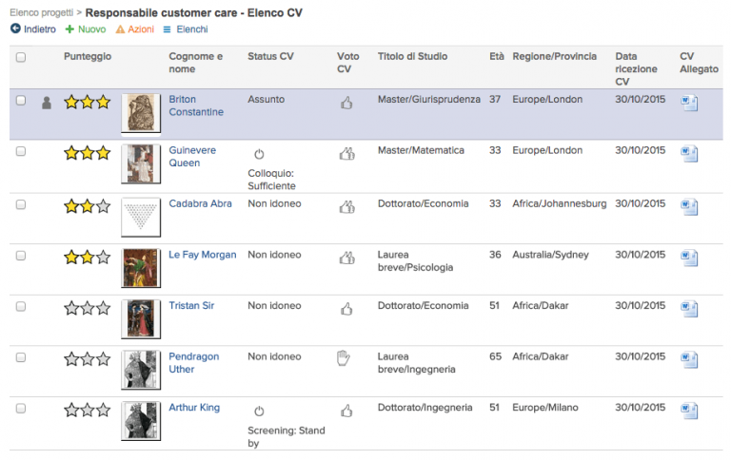The height and width of the screenshot is (460, 731).
Task: Click the star rating for Briton Constantine
Action: pos(88,102)
